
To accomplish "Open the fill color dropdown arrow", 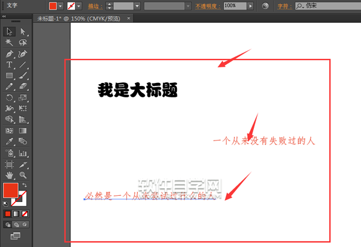I will 60,6.
